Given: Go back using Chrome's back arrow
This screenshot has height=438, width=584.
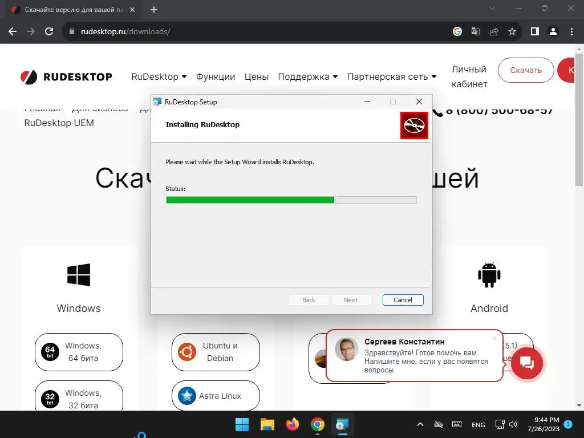Looking at the screenshot, I should [13, 32].
